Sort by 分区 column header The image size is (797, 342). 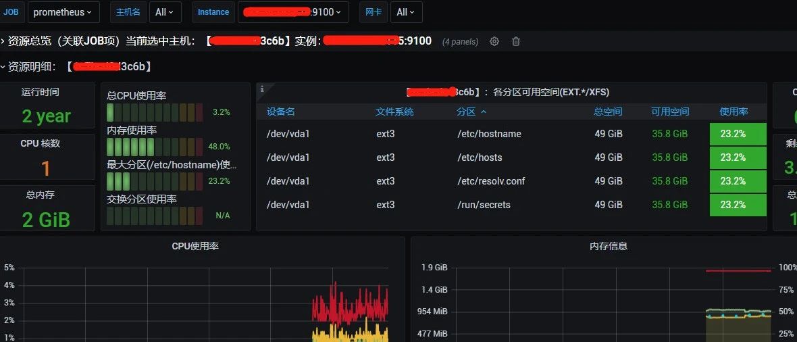click(471, 112)
